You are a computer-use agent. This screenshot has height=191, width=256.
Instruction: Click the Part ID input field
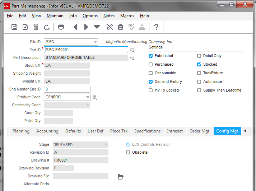tap(86, 50)
